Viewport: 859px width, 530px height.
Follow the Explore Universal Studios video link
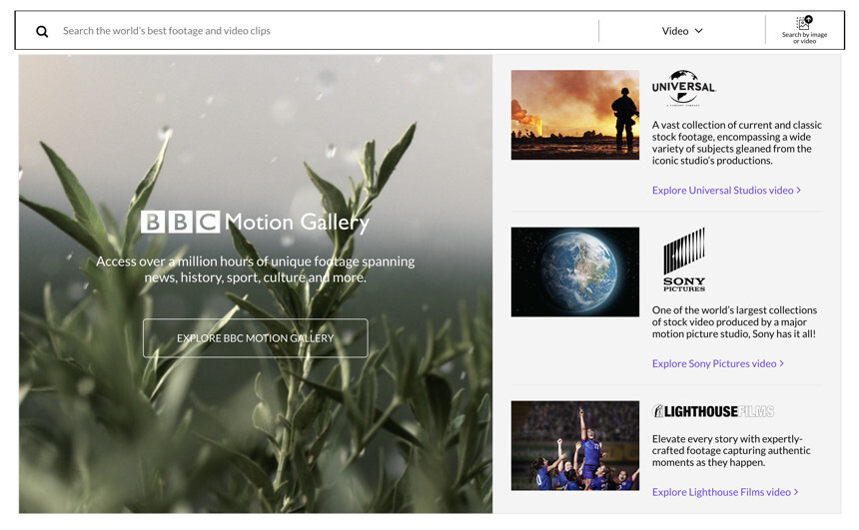click(726, 190)
